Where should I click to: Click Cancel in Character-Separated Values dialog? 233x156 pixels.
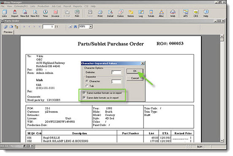coord(135,78)
